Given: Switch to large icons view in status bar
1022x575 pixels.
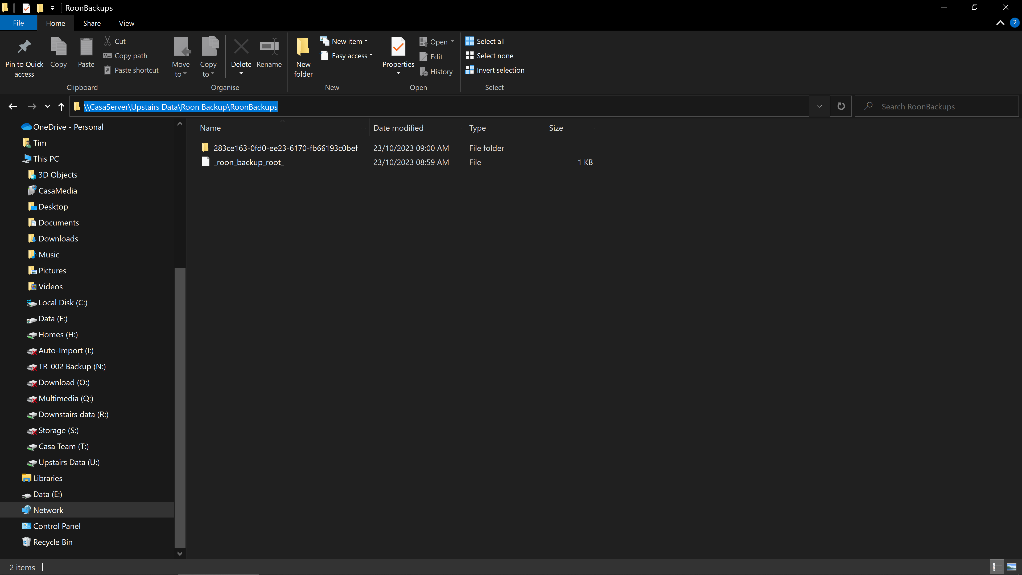Looking at the screenshot, I should tap(1012, 567).
